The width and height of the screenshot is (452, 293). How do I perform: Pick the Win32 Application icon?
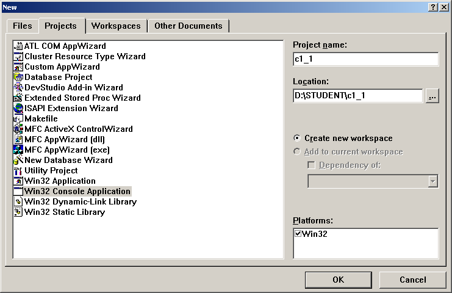(18, 181)
